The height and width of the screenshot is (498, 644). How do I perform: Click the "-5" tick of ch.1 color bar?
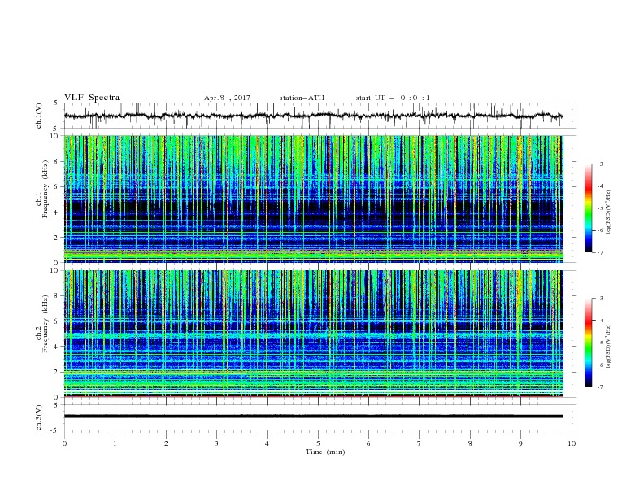(x=599, y=208)
